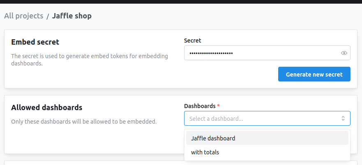Click the slash separator in breadcrumb
This screenshot has width=362, height=165.
pos(48,16)
